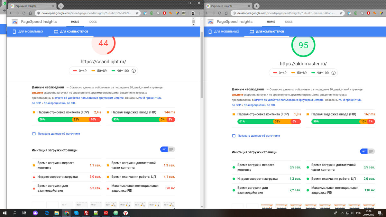386x217 pixels.
Task: Click reload button in left Chrome window
Action: point(23,13)
